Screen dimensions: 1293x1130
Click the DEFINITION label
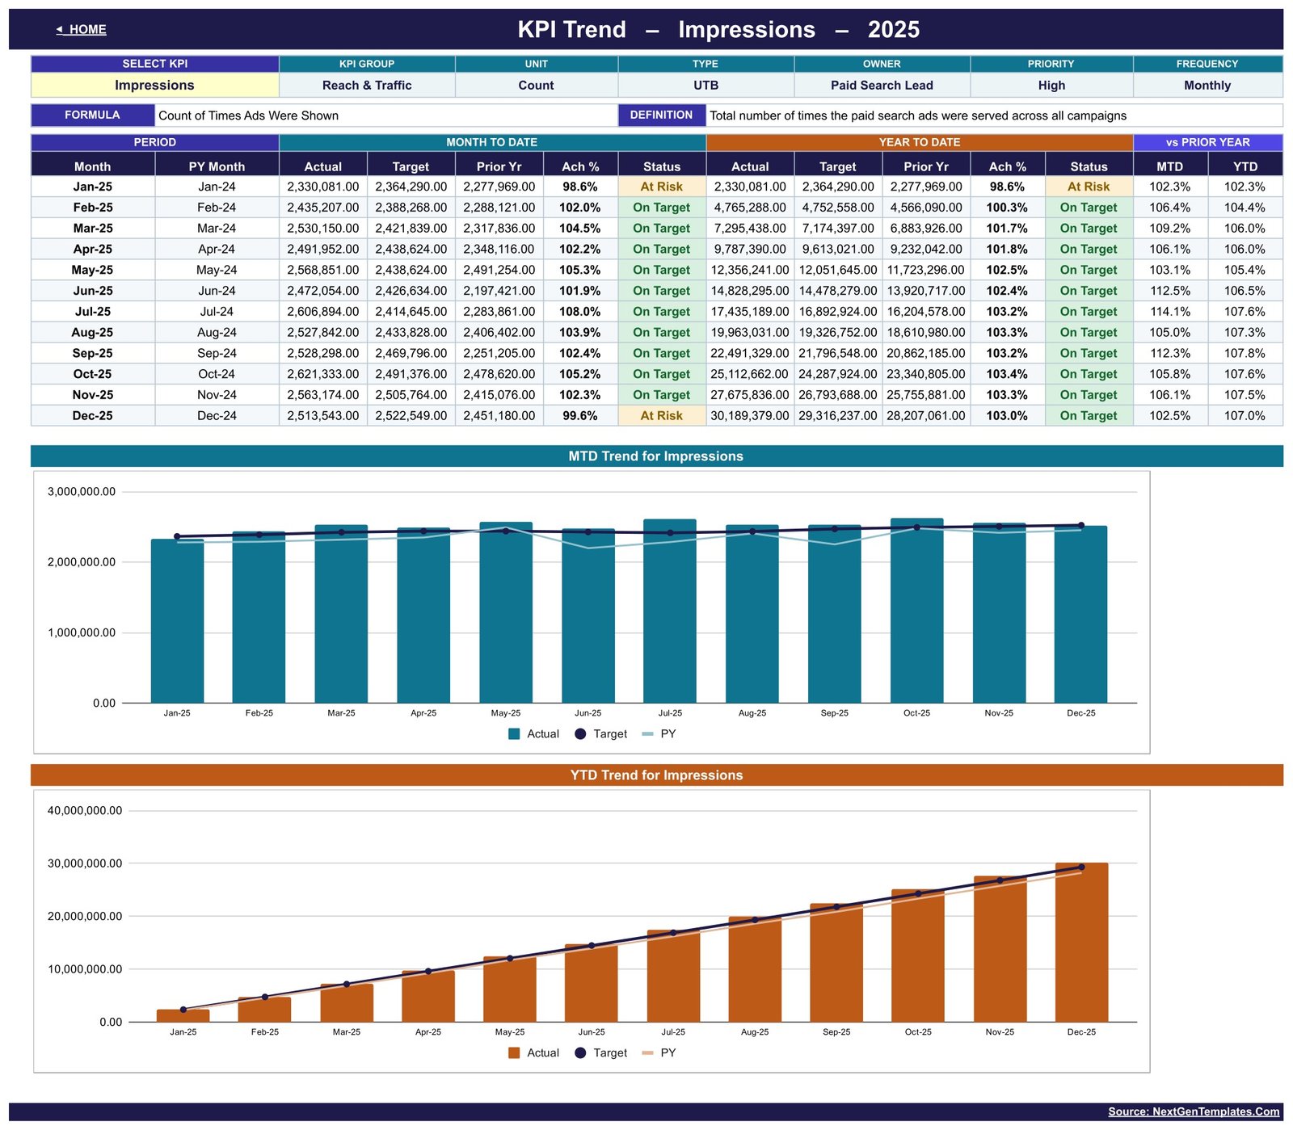point(662,116)
